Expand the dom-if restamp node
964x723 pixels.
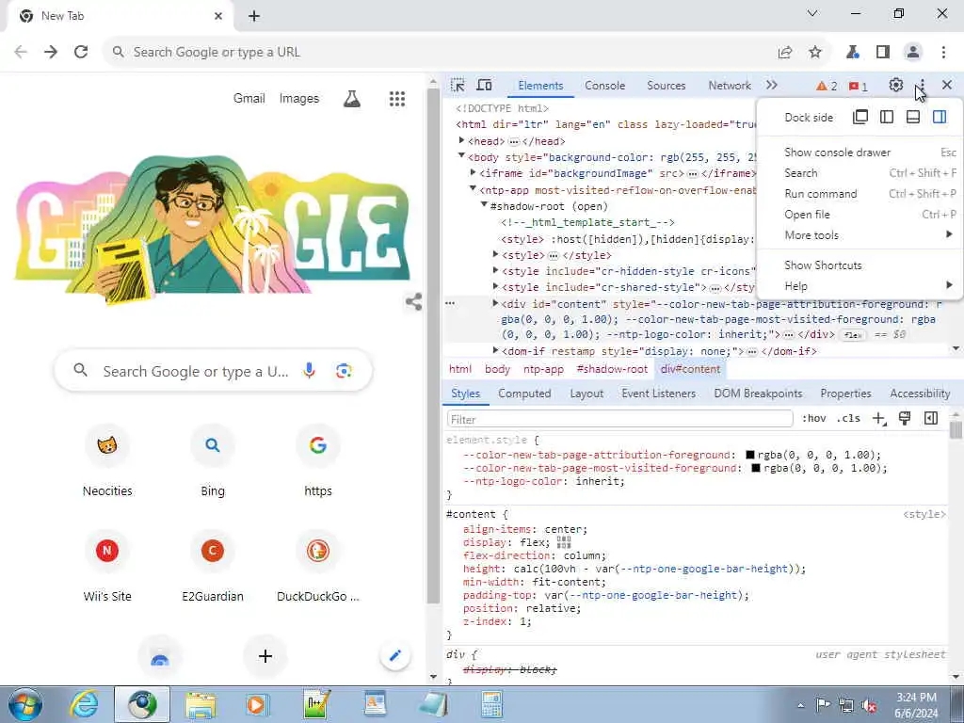click(x=495, y=350)
